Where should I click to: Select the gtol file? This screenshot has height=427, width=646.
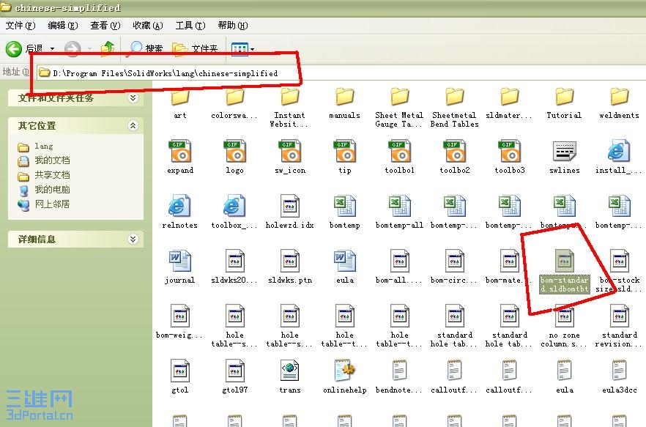180,376
